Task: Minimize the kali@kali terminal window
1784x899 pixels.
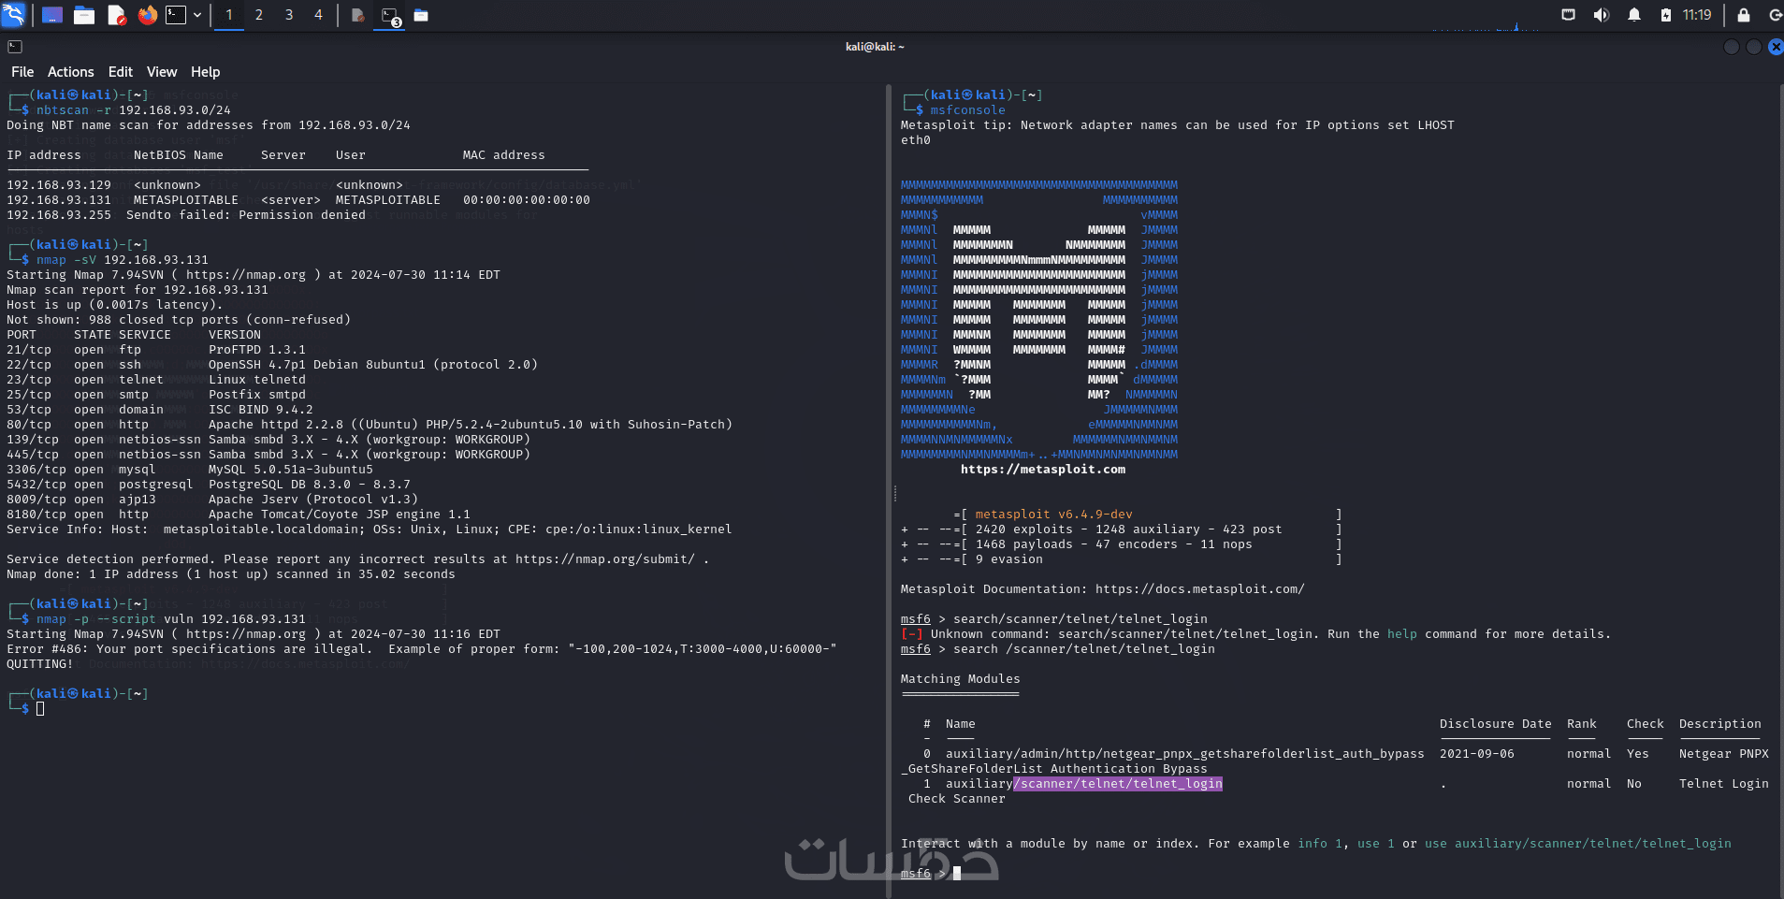Action: point(1732,47)
